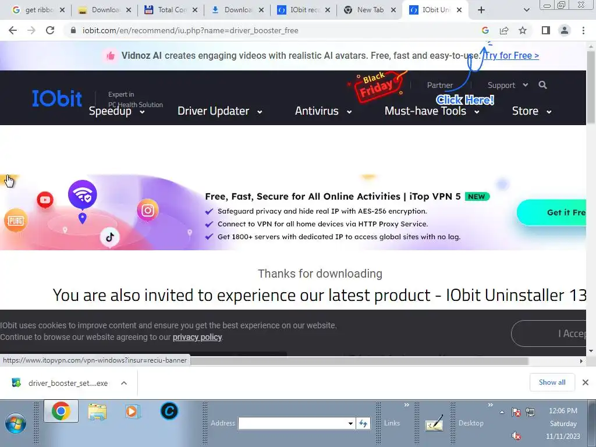
Task: Reload the IObit page
Action: [x=50, y=30]
